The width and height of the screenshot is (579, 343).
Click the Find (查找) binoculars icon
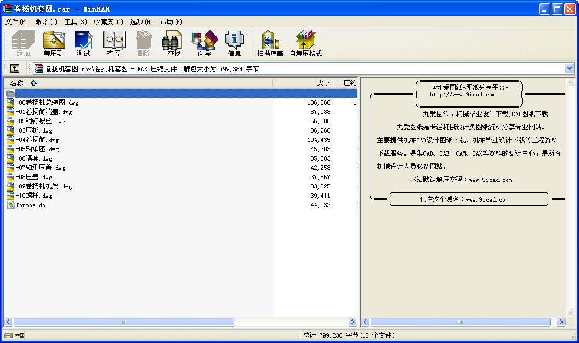(x=172, y=40)
